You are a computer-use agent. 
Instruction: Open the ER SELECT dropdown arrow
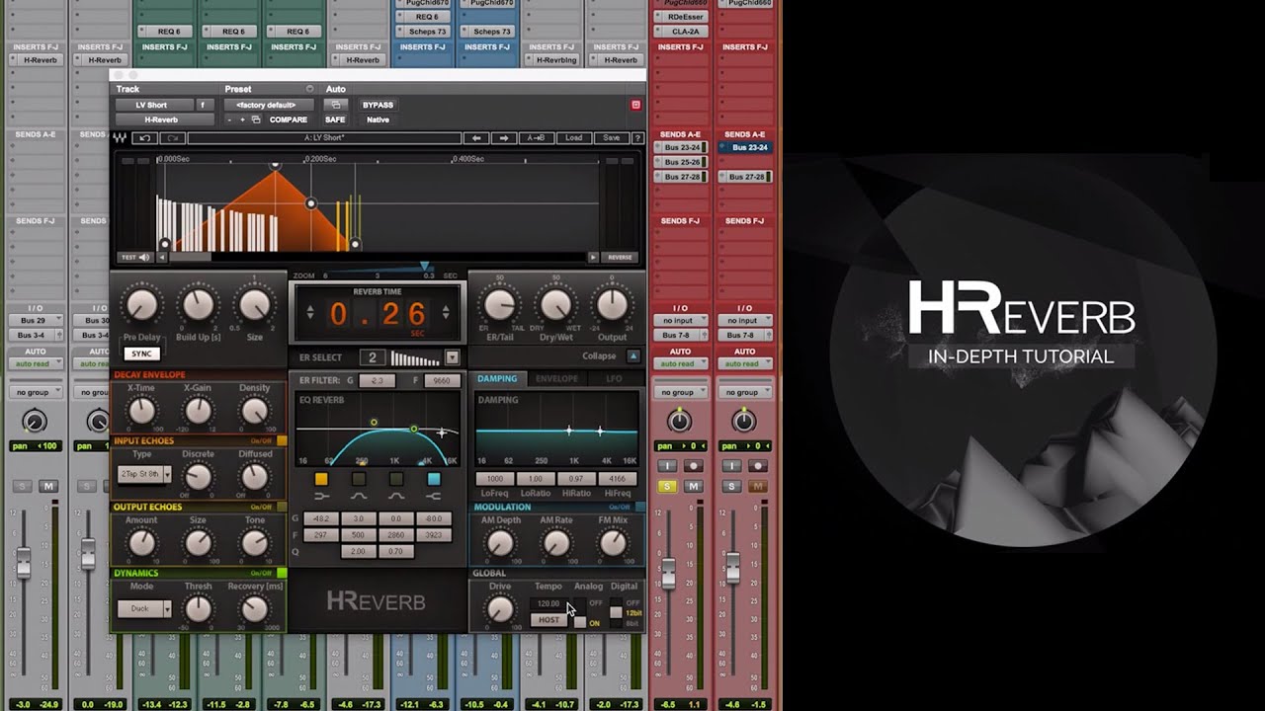coord(452,357)
